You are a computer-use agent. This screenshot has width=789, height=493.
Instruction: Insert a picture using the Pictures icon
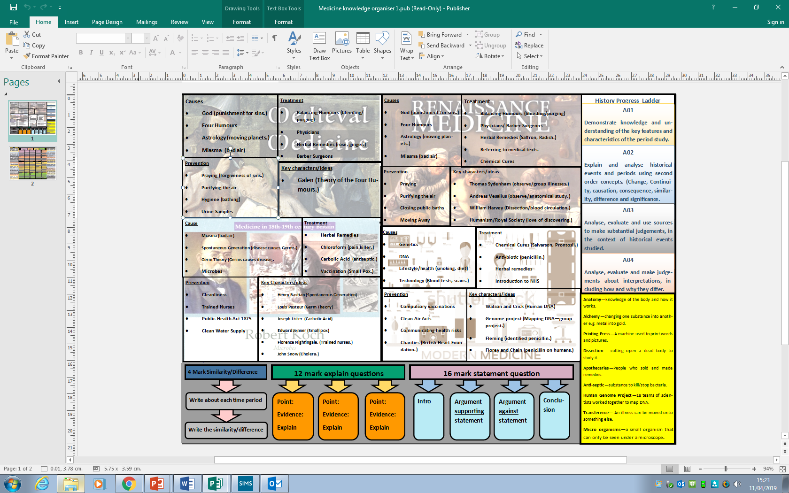(x=342, y=45)
